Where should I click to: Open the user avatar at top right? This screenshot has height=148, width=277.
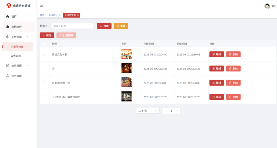267,6
